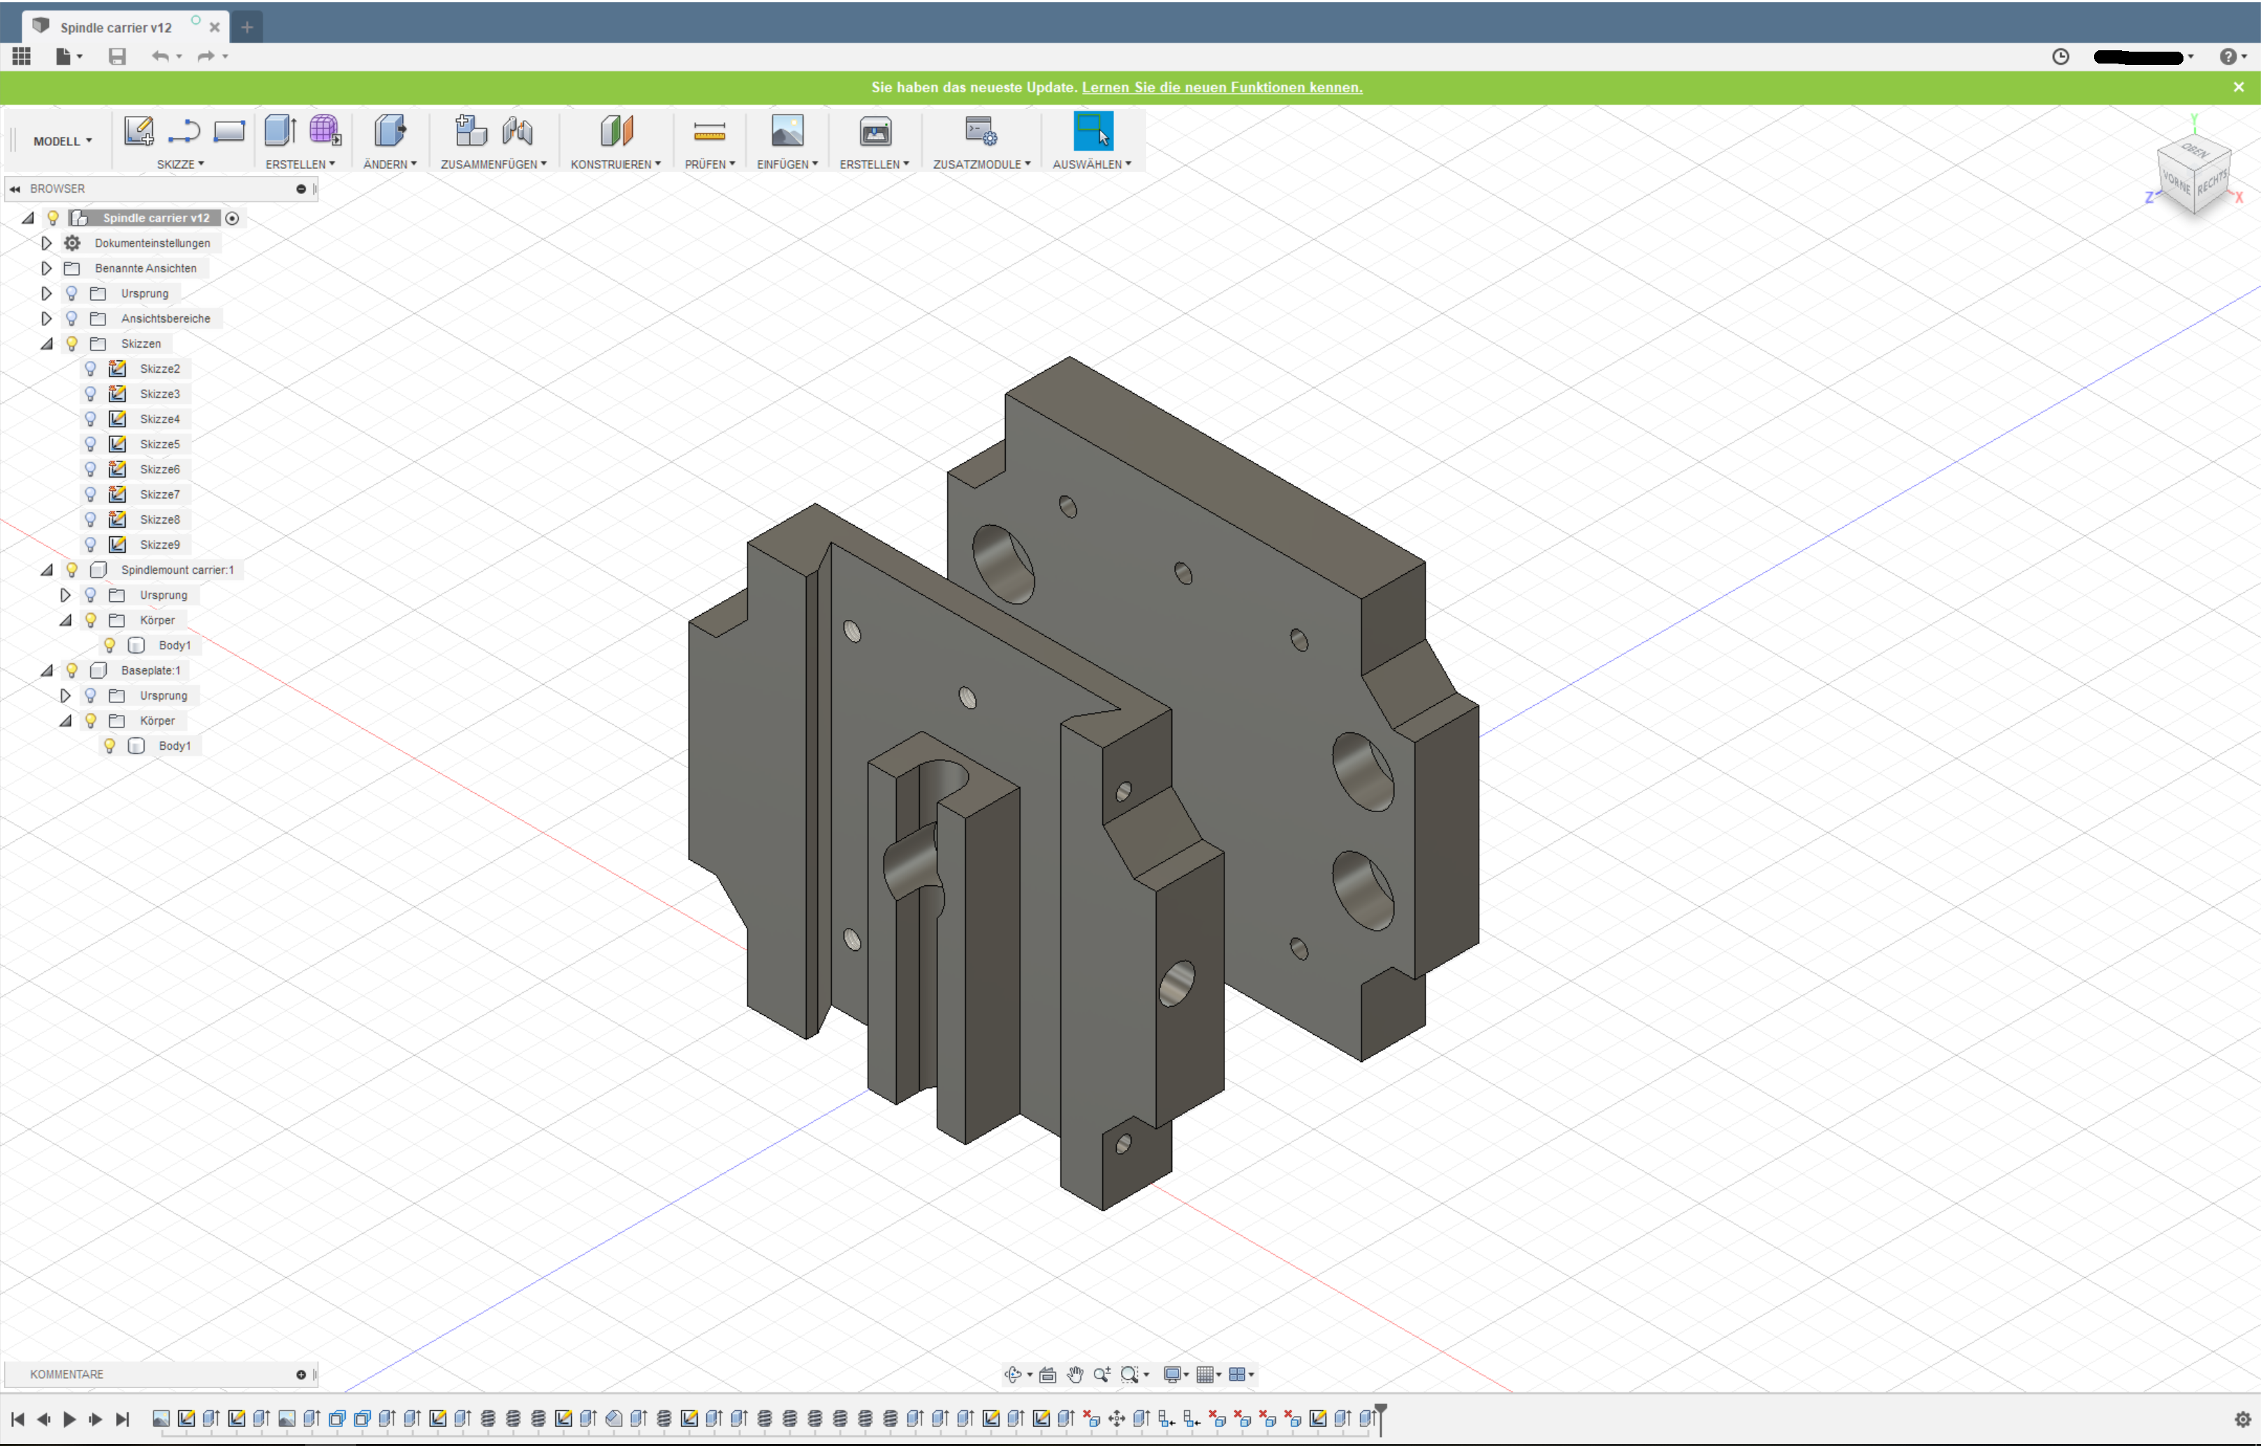Open the data panel grid icon
The width and height of the screenshot is (2261, 1446).
point(22,57)
